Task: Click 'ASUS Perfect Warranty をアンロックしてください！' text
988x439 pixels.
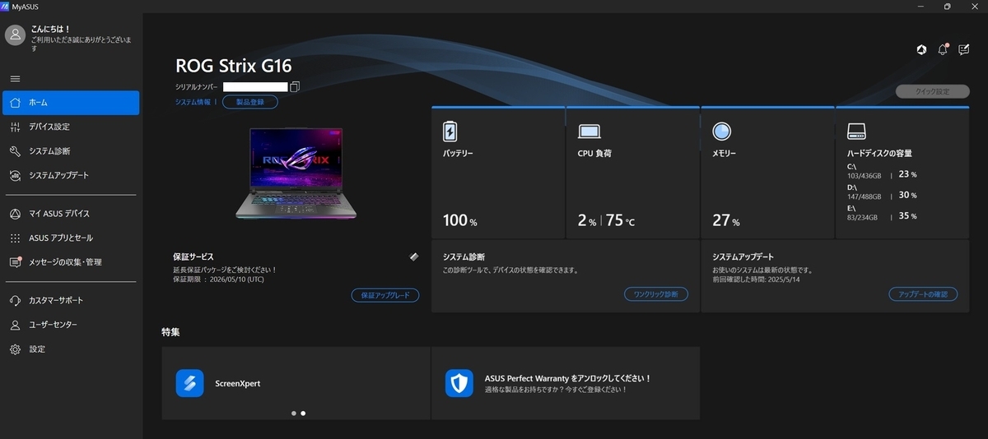Action: pyautogui.click(x=568, y=378)
